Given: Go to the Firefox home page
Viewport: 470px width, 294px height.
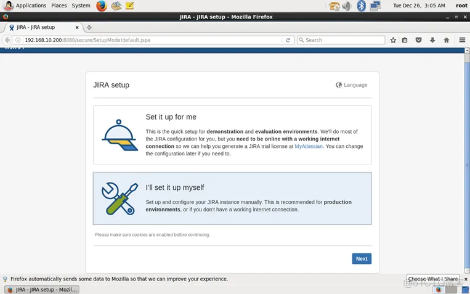Looking at the screenshot, I should pyautogui.click(x=447, y=40).
